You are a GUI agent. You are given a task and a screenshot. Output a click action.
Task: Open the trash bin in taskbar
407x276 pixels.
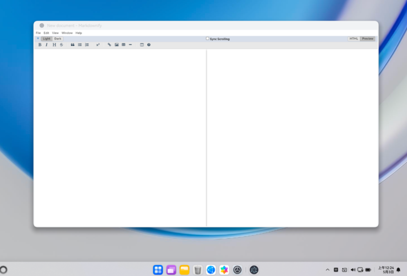click(x=198, y=270)
